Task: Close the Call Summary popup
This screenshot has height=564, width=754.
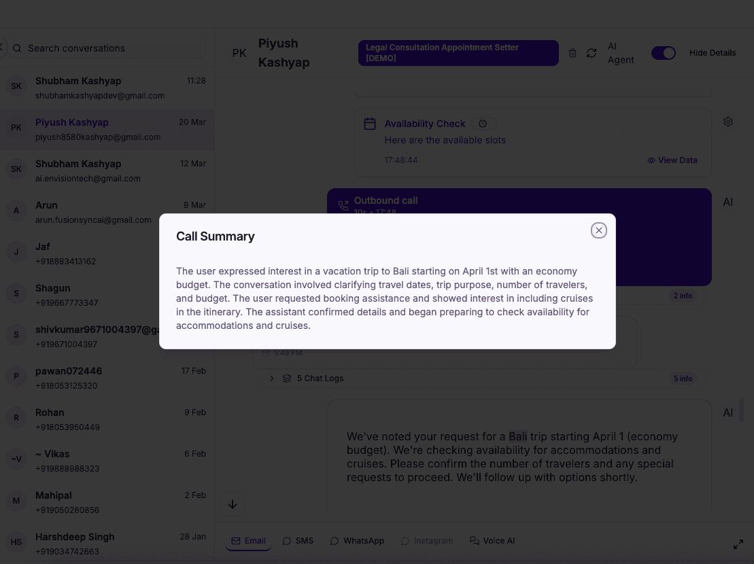Action: coord(598,230)
